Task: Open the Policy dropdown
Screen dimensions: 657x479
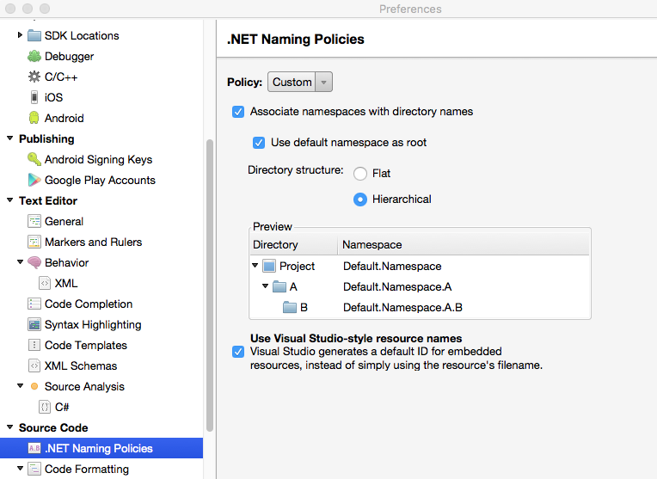Action: (300, 83)
